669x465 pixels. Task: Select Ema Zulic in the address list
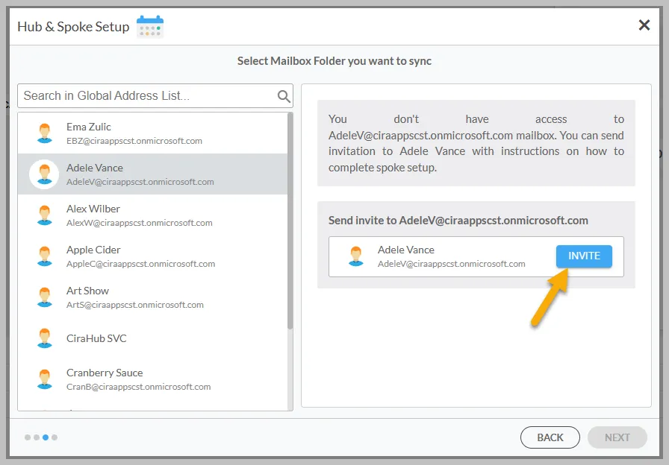tap(153, 133)
